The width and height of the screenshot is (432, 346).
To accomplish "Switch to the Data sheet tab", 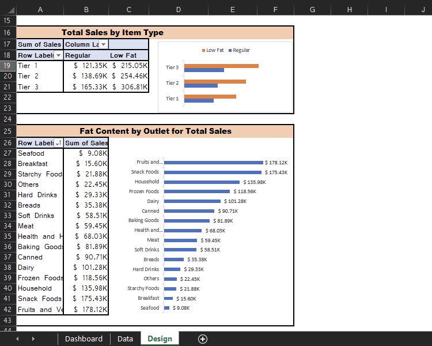I will (x=125, y=339).
